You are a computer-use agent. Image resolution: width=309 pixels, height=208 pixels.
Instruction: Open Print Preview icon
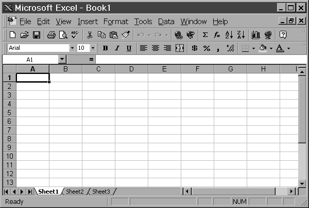tap(63, 35)
